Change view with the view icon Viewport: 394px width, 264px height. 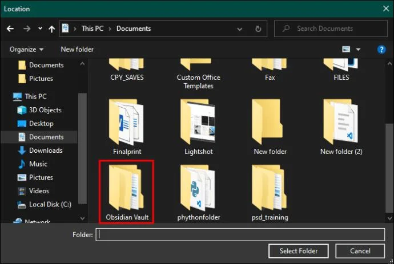[x=346, y=49]
